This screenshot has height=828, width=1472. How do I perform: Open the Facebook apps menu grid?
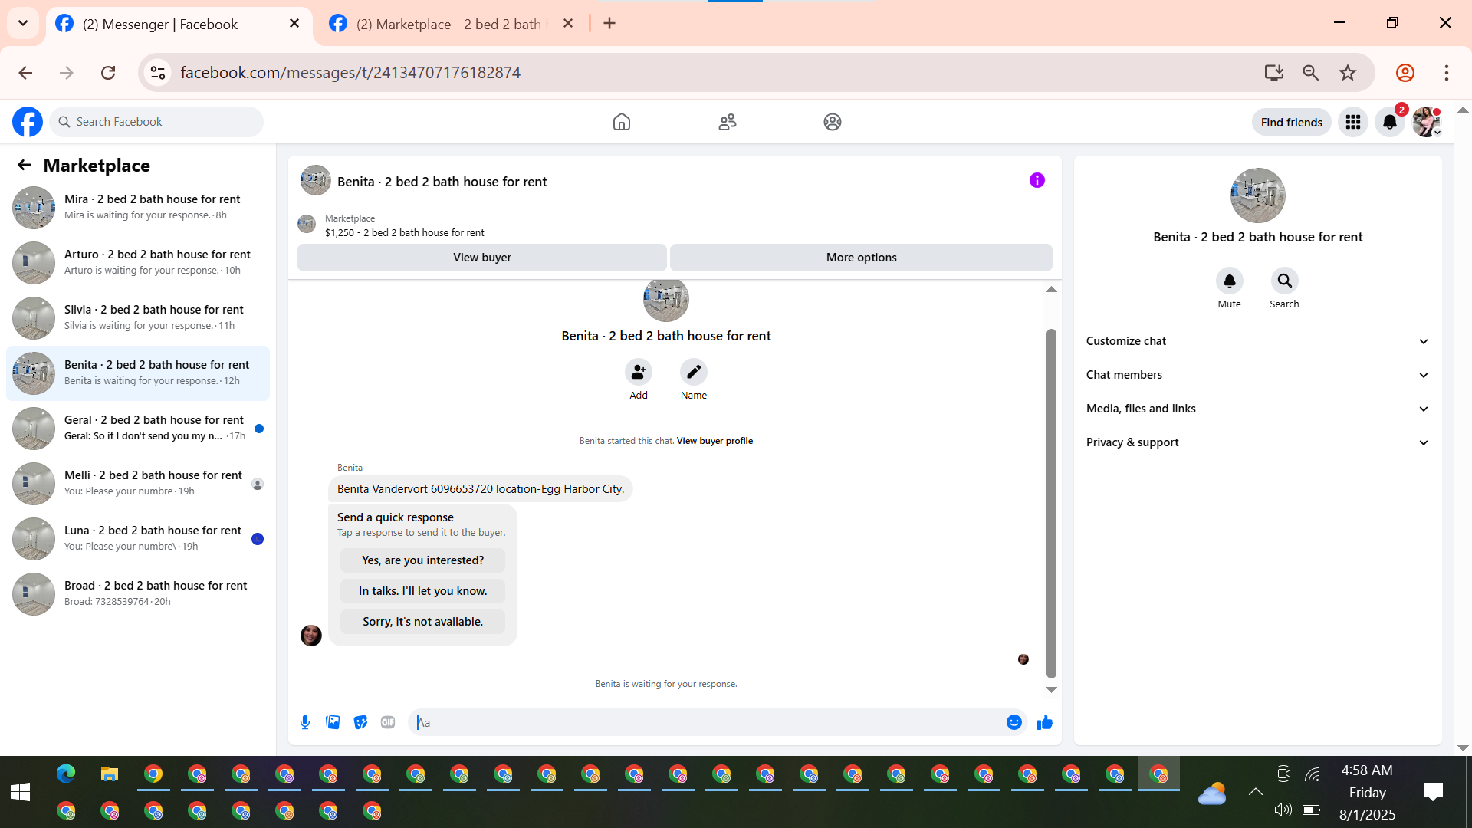(x=1352, y=122)
